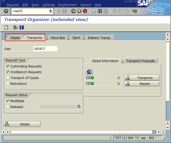Open the command field history dropdown
Screen dimensions: 171x143
(51, 11)
